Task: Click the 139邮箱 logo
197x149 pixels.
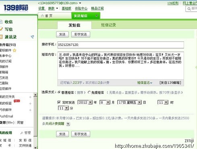Action: coord(16,8)
